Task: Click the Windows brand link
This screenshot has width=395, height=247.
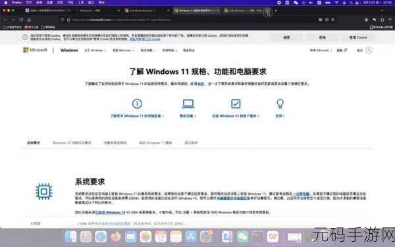Action: [69, 50]
